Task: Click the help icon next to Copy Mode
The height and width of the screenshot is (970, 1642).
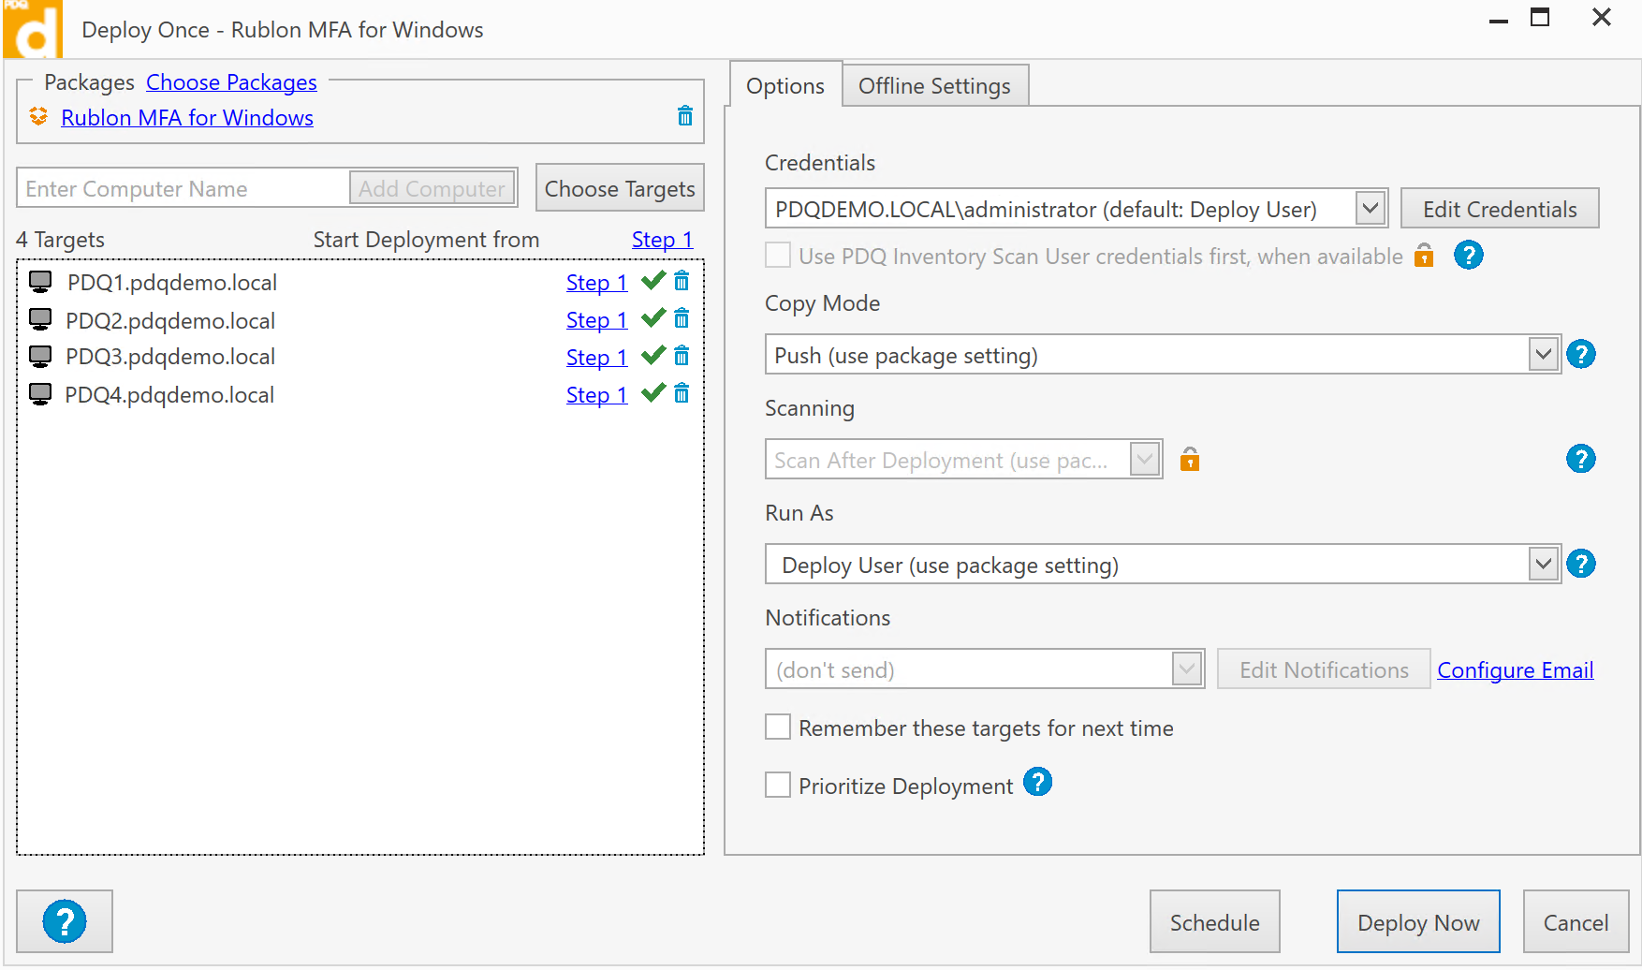Action: click(x=1580, y=355)
